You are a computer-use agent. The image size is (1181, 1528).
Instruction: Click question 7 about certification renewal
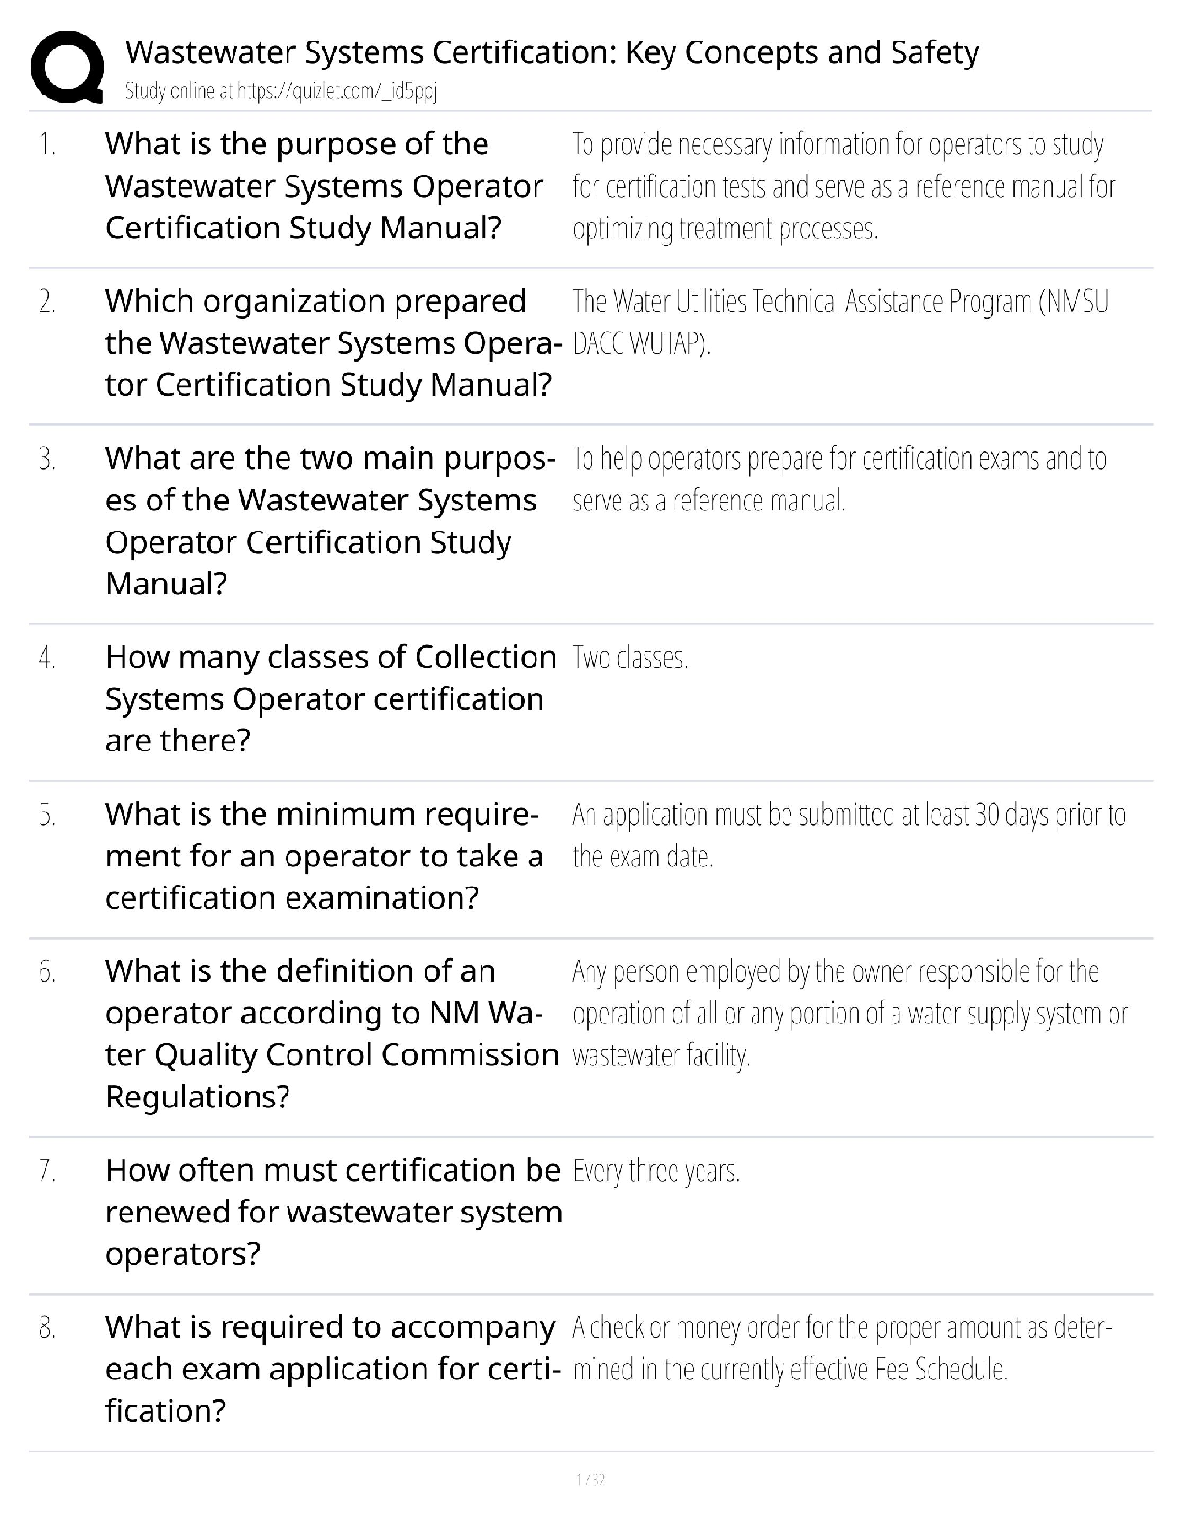334,1212
